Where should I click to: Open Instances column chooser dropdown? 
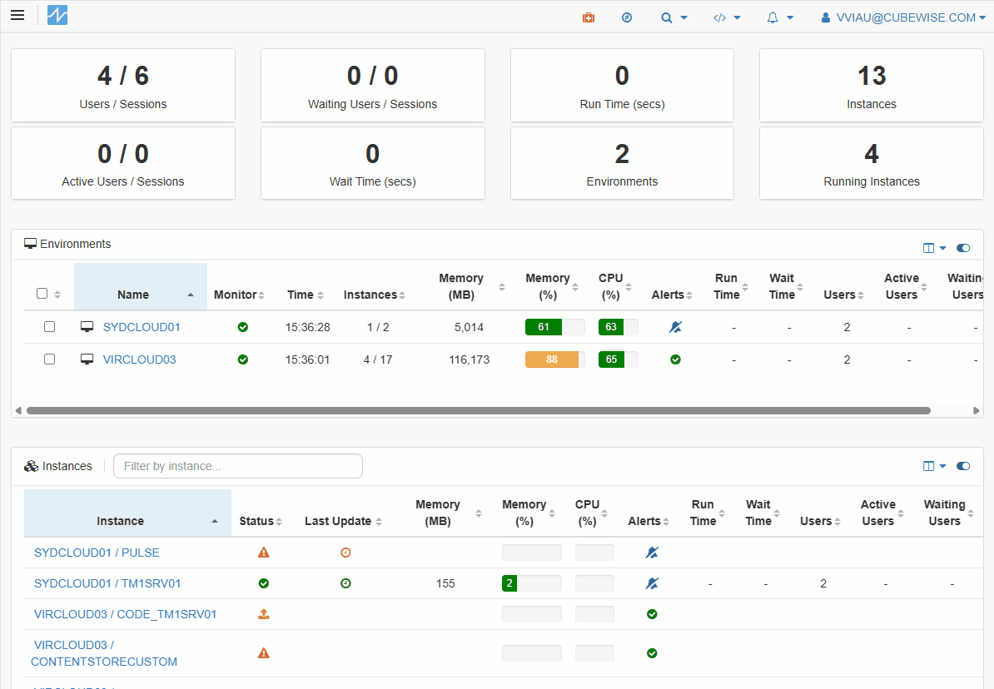click(x=934, y=466)
